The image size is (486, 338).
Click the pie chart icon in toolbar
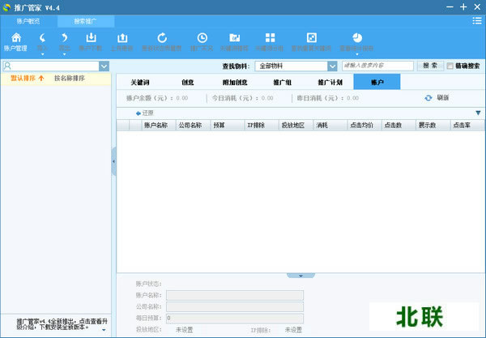[x=356, y=38]
